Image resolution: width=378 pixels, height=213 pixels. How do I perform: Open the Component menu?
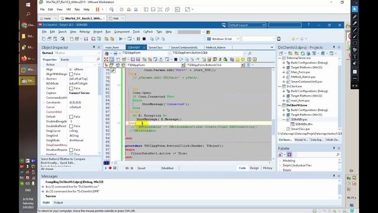(122, 31)
